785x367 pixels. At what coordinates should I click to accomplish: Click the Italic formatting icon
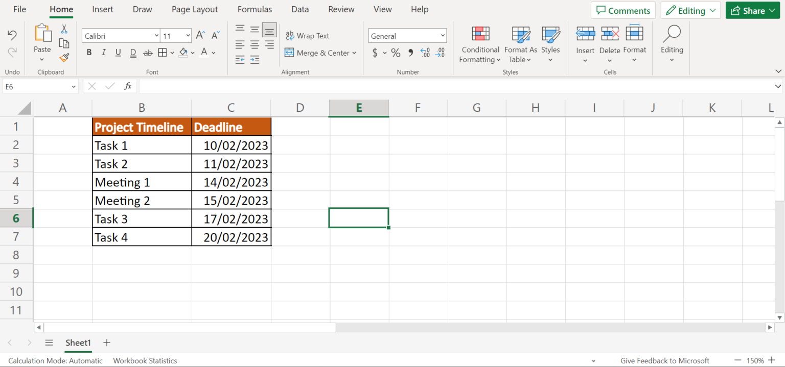pyautogui.click(x=103, y=52)
